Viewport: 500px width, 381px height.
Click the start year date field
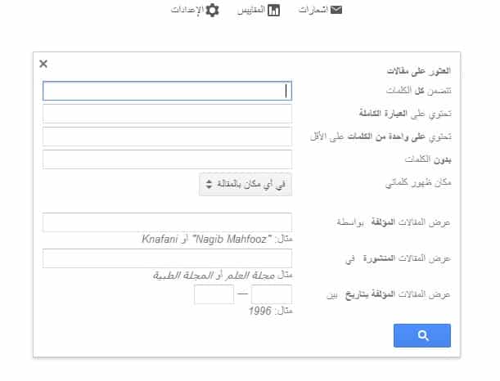(x=272, y=294)
